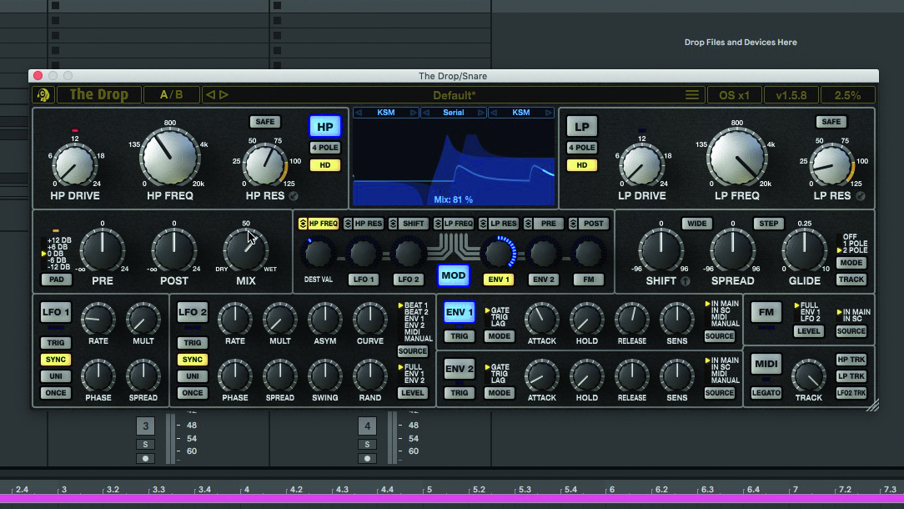Open OS x1 oversampling menu
904x509 pixels.
pos(734,95)
